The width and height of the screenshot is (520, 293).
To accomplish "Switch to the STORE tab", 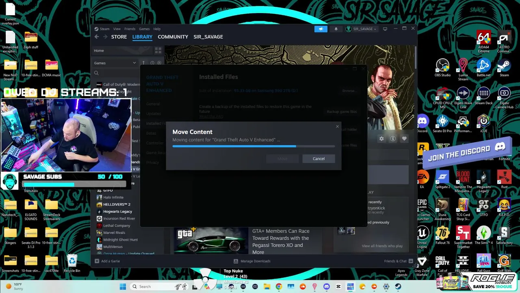I will (119, 37).
